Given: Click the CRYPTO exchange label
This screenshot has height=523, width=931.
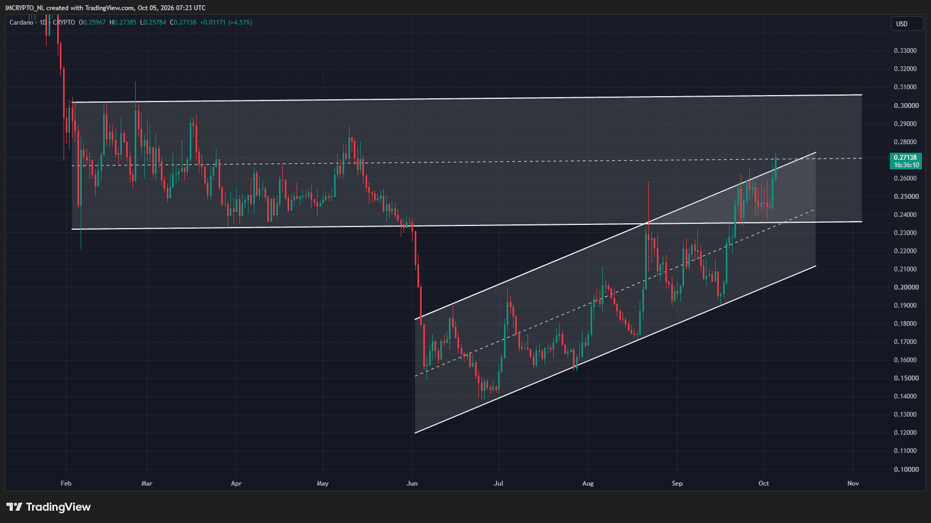Looking at the screenshot, I should 64,22.
